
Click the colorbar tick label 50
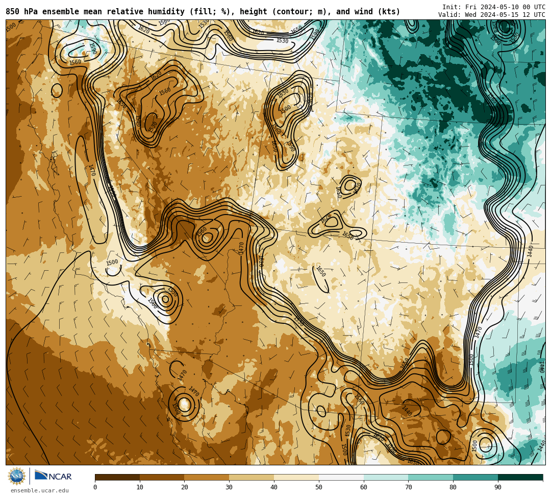[x=319, y=487]
